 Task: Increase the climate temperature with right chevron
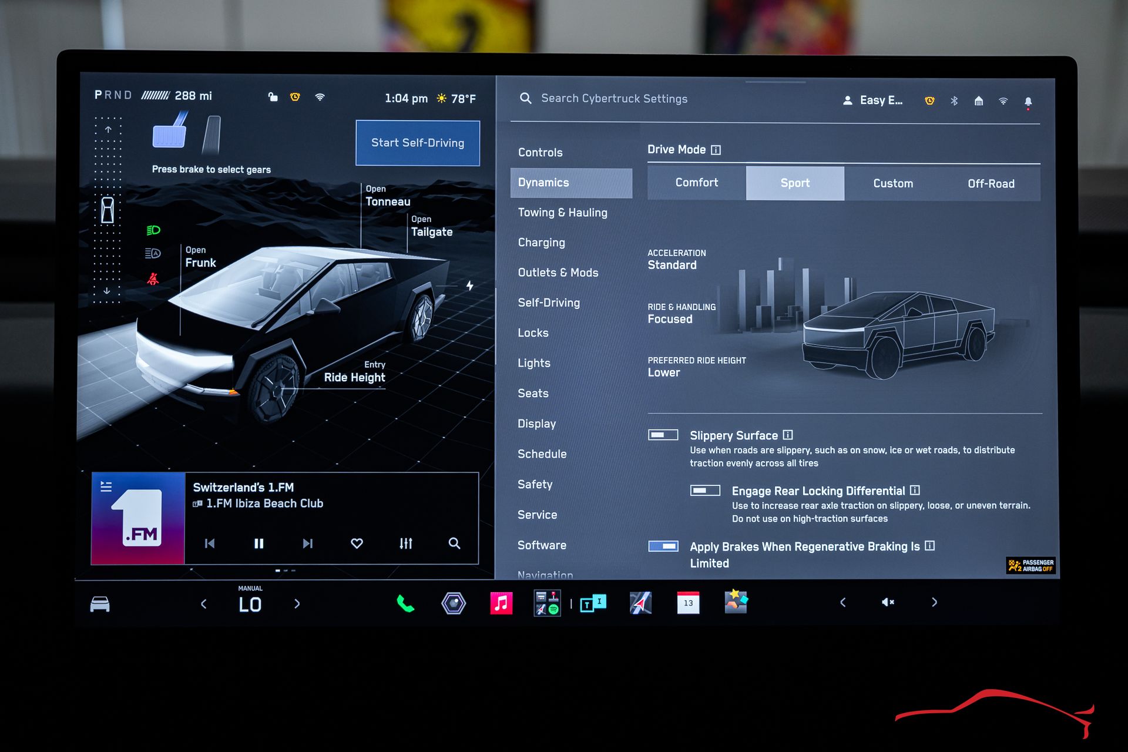click(x=297, y=603)
